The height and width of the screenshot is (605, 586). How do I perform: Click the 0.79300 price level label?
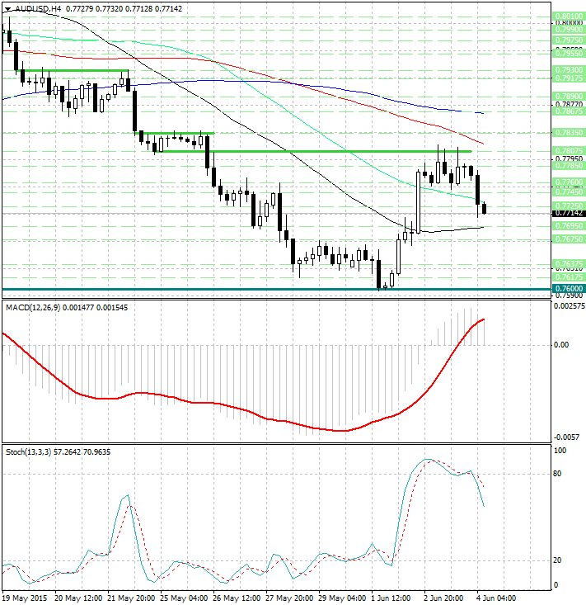(569, 70)
